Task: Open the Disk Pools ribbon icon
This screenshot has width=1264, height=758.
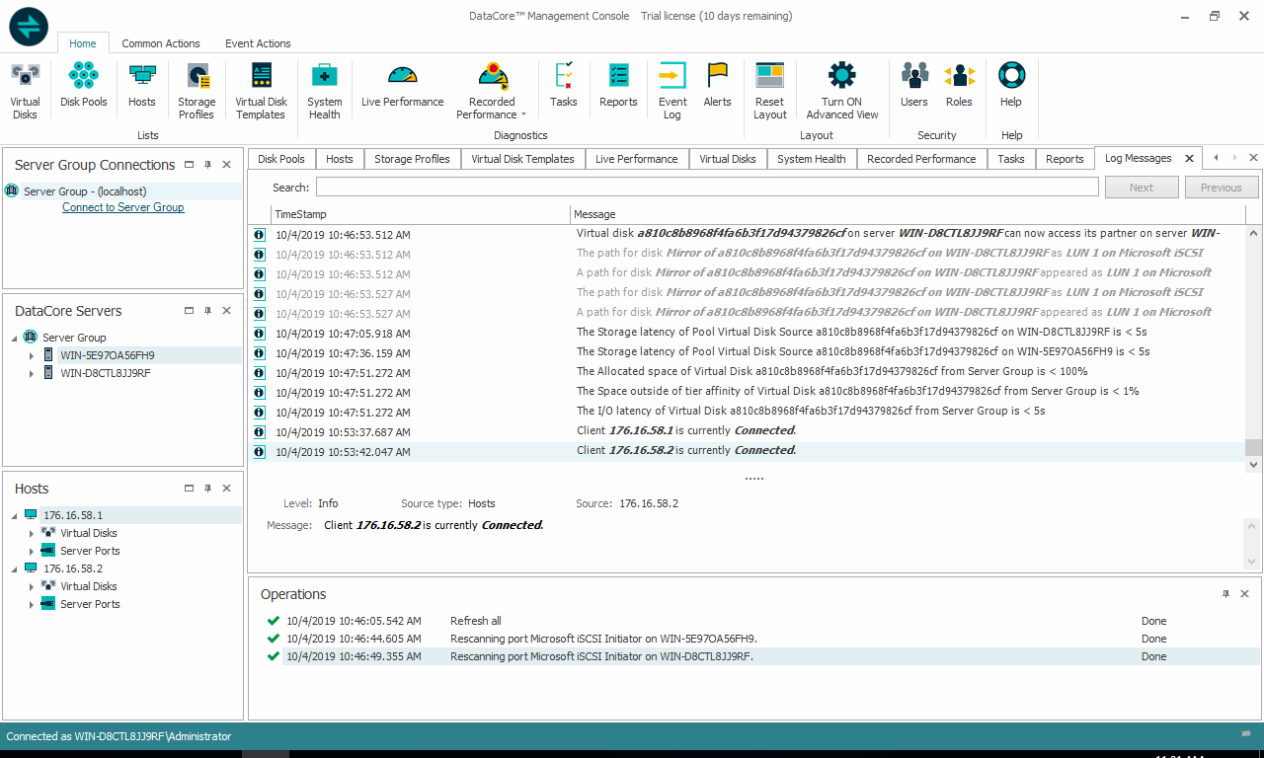Action: pos(83,85)
